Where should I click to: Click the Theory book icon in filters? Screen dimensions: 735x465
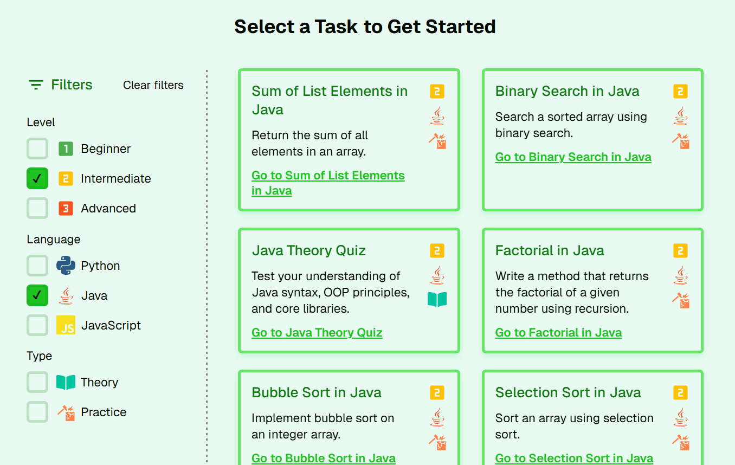66,382
